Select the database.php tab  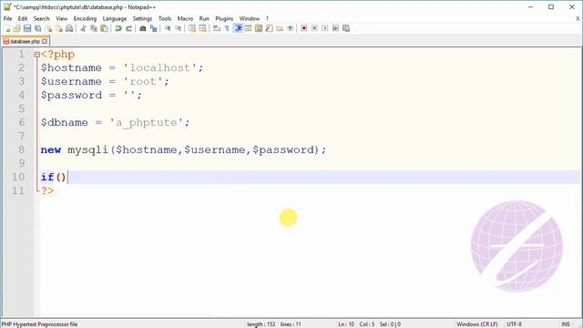25,41
